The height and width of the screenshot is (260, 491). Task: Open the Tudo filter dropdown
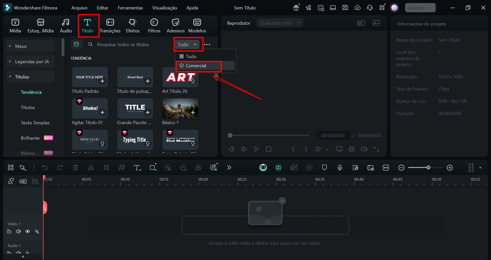[x=187, y=44]
